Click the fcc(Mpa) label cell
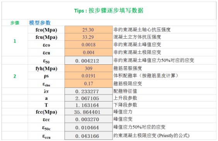218x141 pixels. (46, 112)
